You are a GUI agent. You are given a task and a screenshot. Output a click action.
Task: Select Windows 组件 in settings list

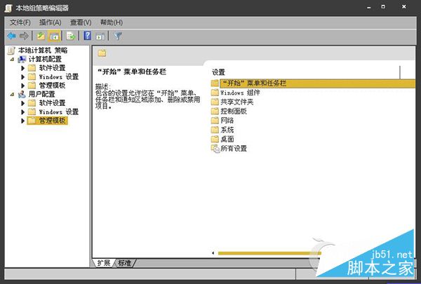tap(240, 93)
